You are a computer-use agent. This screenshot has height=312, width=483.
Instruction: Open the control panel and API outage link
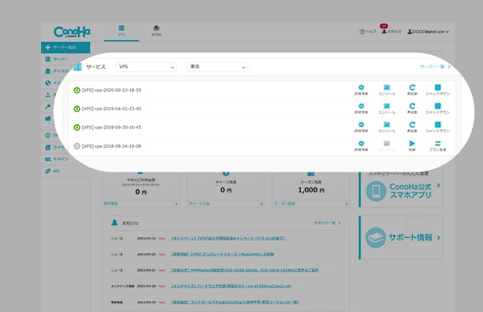(x=234, y=303)
